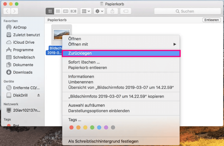Switch to gallery view in toolbar

pyautogui.click(x=73, y=11)
